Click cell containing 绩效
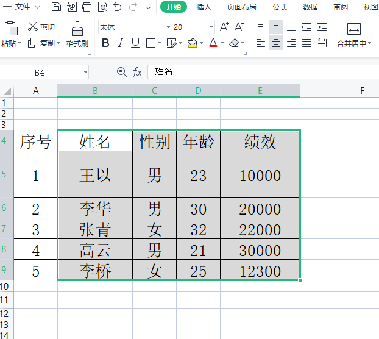 tap(260, 141)
